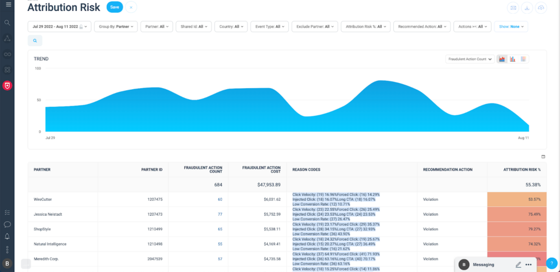
Task: Switch trend chart to bar chart view
Action: 512,59
